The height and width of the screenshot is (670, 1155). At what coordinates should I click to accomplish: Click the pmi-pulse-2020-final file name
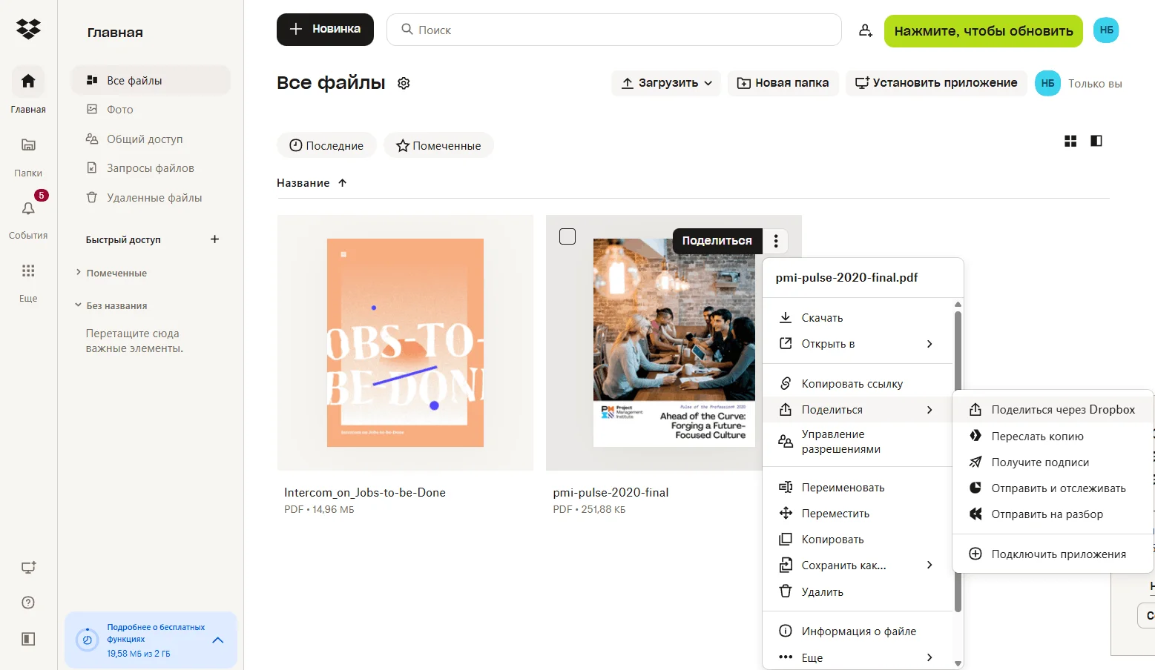pyautogui.click(x=611, y=493)
